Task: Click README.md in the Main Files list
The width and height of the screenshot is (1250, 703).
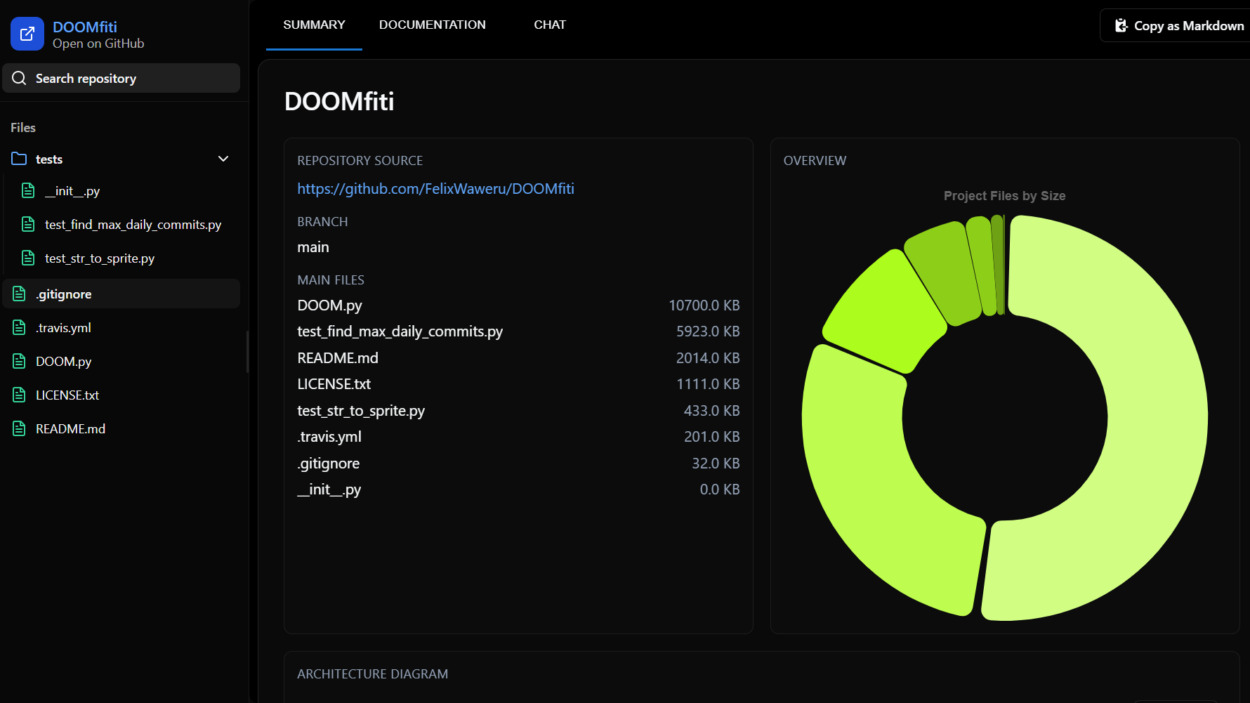Action: pyautogui.click(x=338, y=357)
